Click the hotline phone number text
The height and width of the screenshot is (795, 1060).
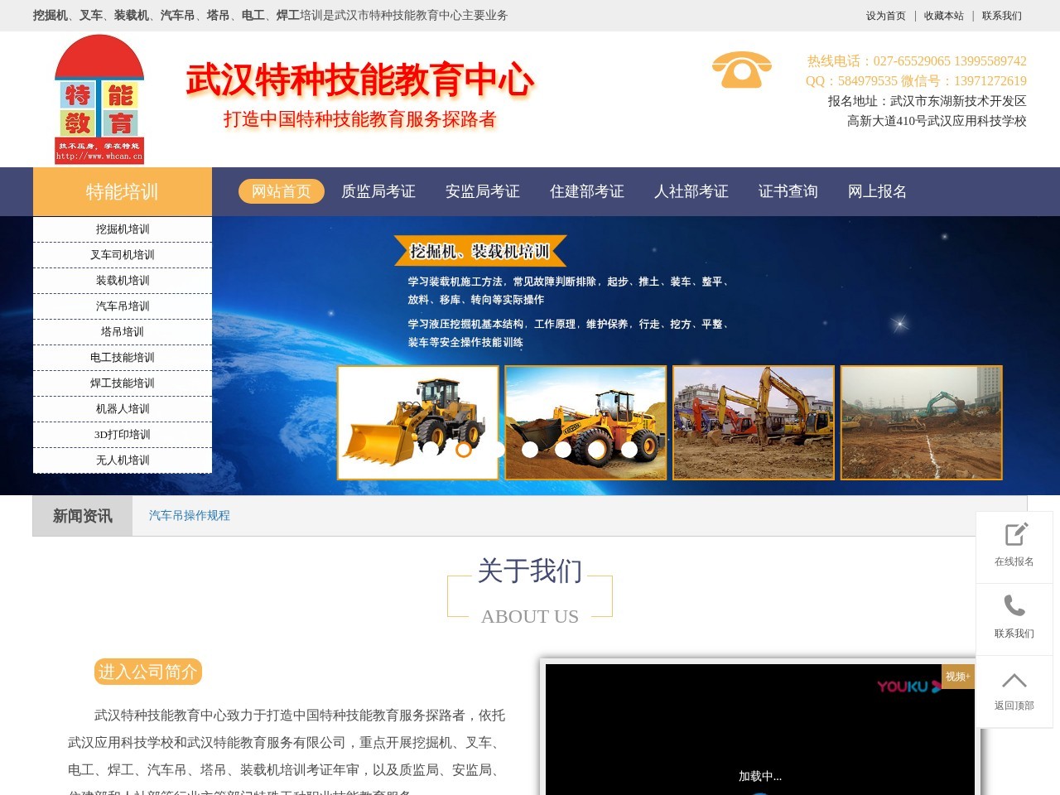coord(917,61)
